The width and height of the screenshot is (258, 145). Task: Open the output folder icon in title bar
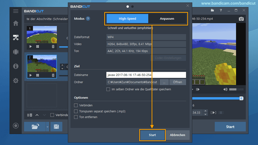[x=212, y=10]
